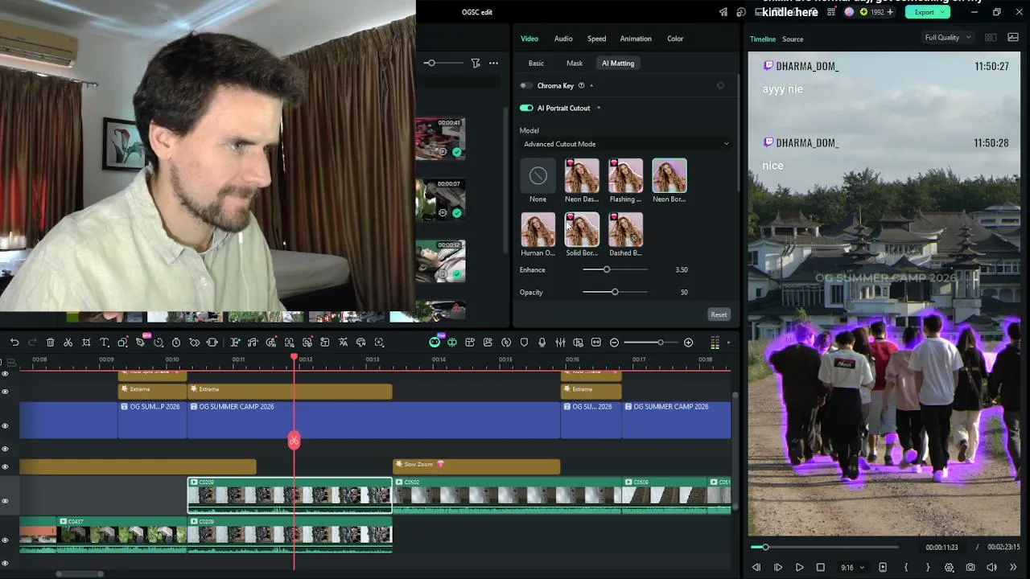The width and height of the screenshot is (1030, 579).
Task: Click the share send icon in title bar
Action: click(x=723, y=12)
